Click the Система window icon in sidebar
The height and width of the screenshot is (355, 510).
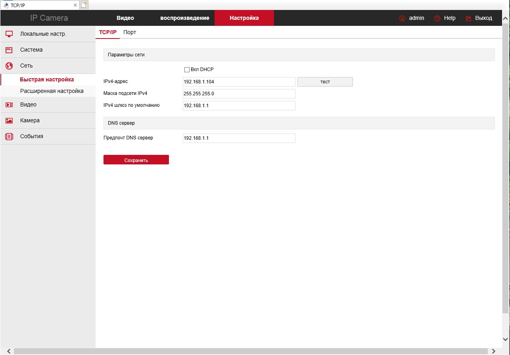9,50
